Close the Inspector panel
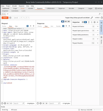The image size is (103, 111). coord(97,22)
